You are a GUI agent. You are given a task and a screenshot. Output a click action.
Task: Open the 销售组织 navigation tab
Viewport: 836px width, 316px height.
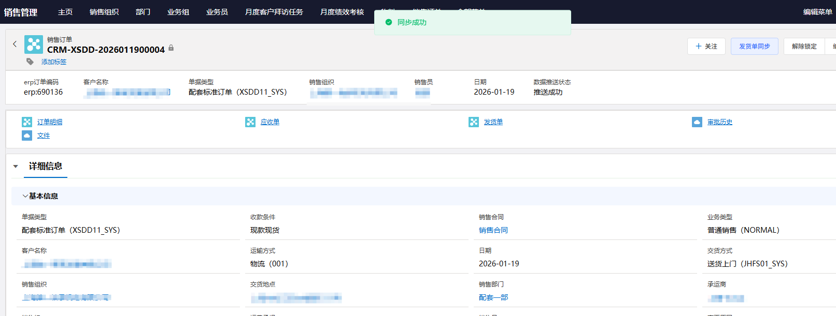tap(104, 12)
